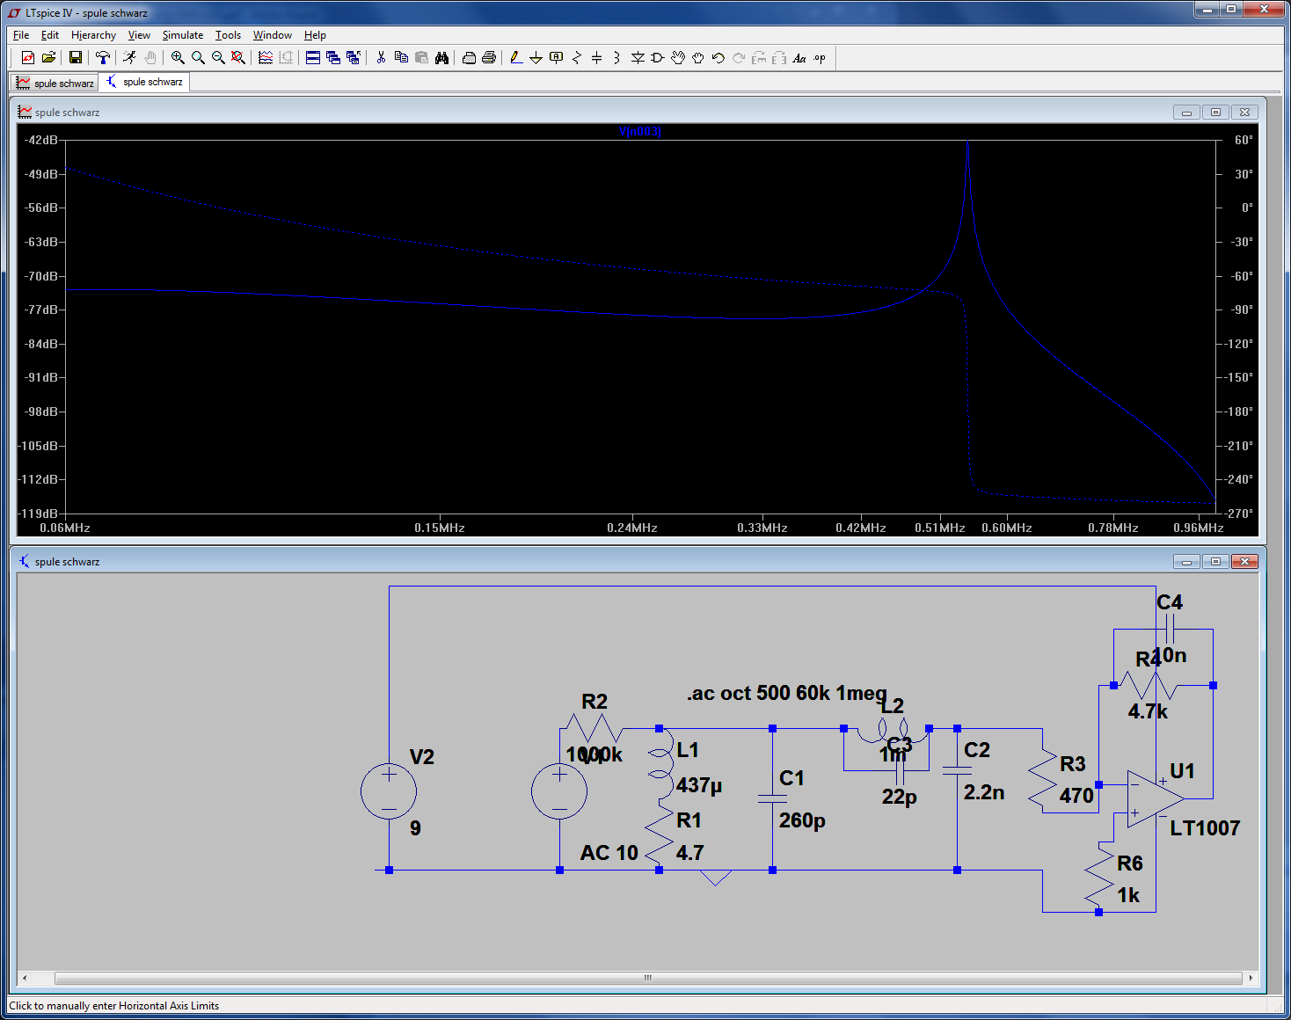Screen dimensions: 1291x1020
Task: Run the simulation with the running man icon
Action: coord(130,58)
